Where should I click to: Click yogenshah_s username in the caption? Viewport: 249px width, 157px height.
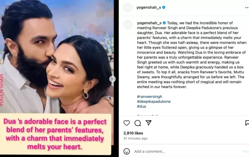[149, 23]
